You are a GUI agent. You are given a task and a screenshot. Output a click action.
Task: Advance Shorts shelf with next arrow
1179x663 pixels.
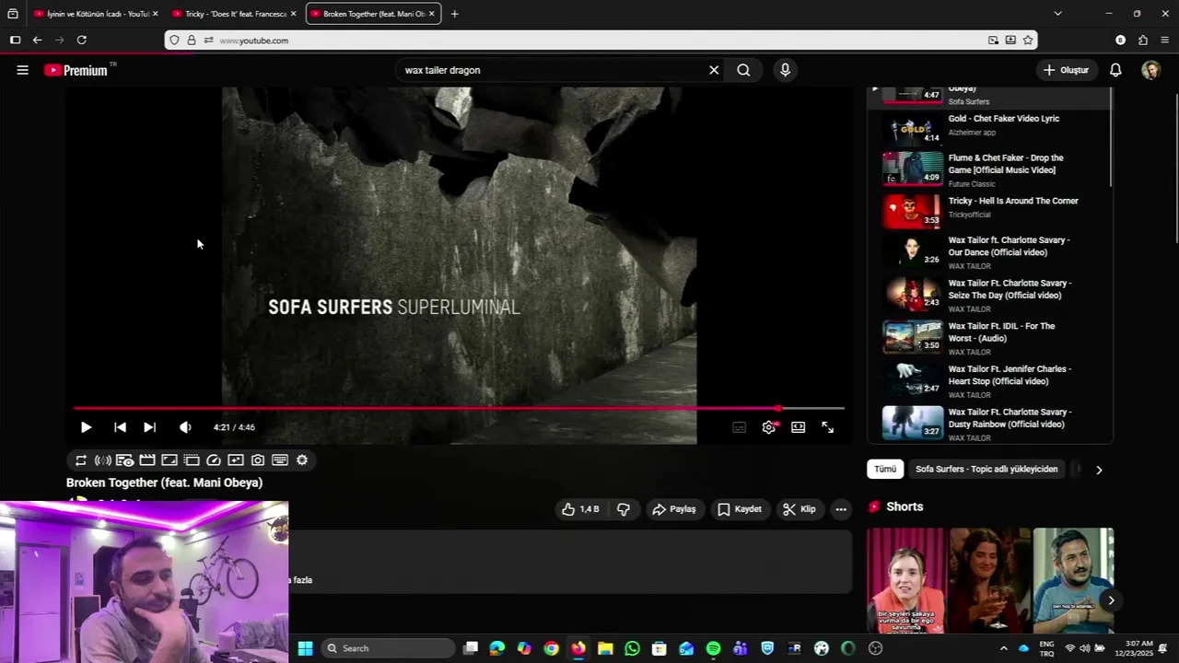pyautogui.click(x=1111, y=600)
